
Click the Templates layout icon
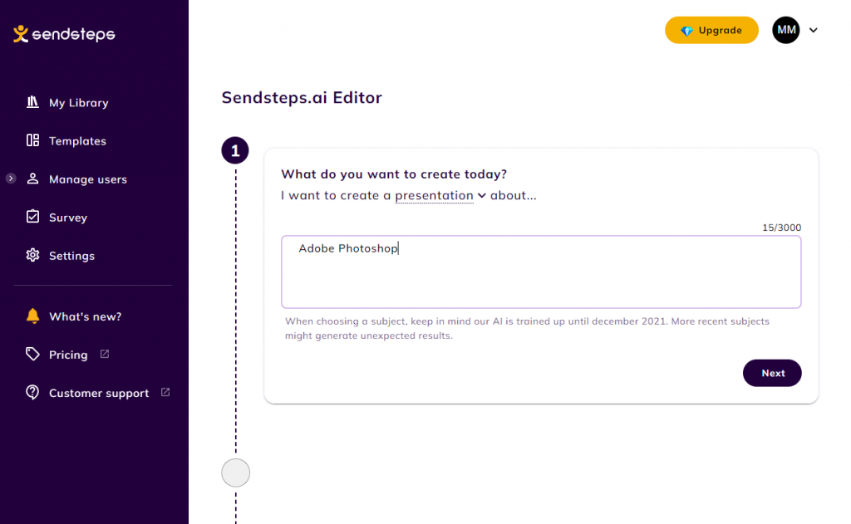(32, 140)
